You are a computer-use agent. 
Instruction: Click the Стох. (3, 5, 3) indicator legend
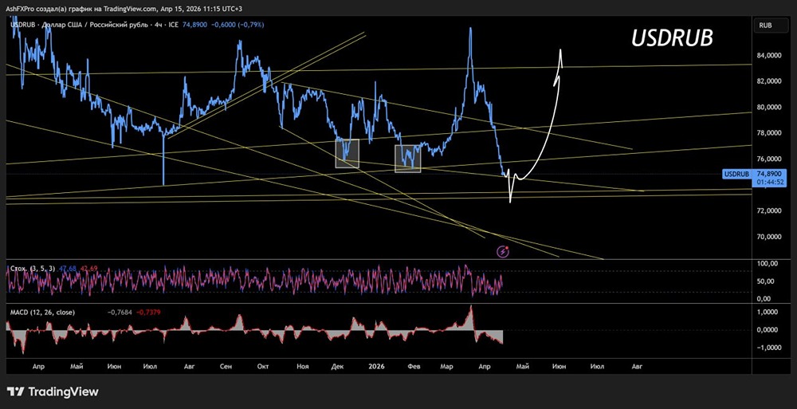(x=34, y=267)
